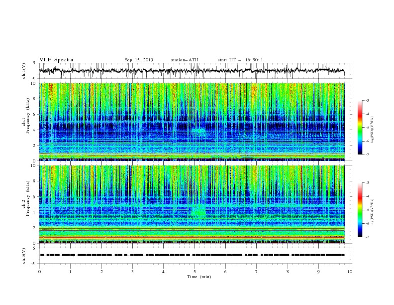
Task: Click the time axis tick label "6"
Action: [226, 272]
